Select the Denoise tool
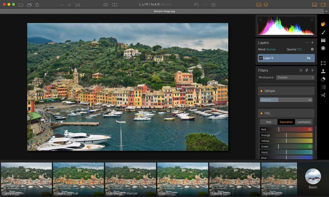This screenshot has width=329, height=197. coord(323,87)
